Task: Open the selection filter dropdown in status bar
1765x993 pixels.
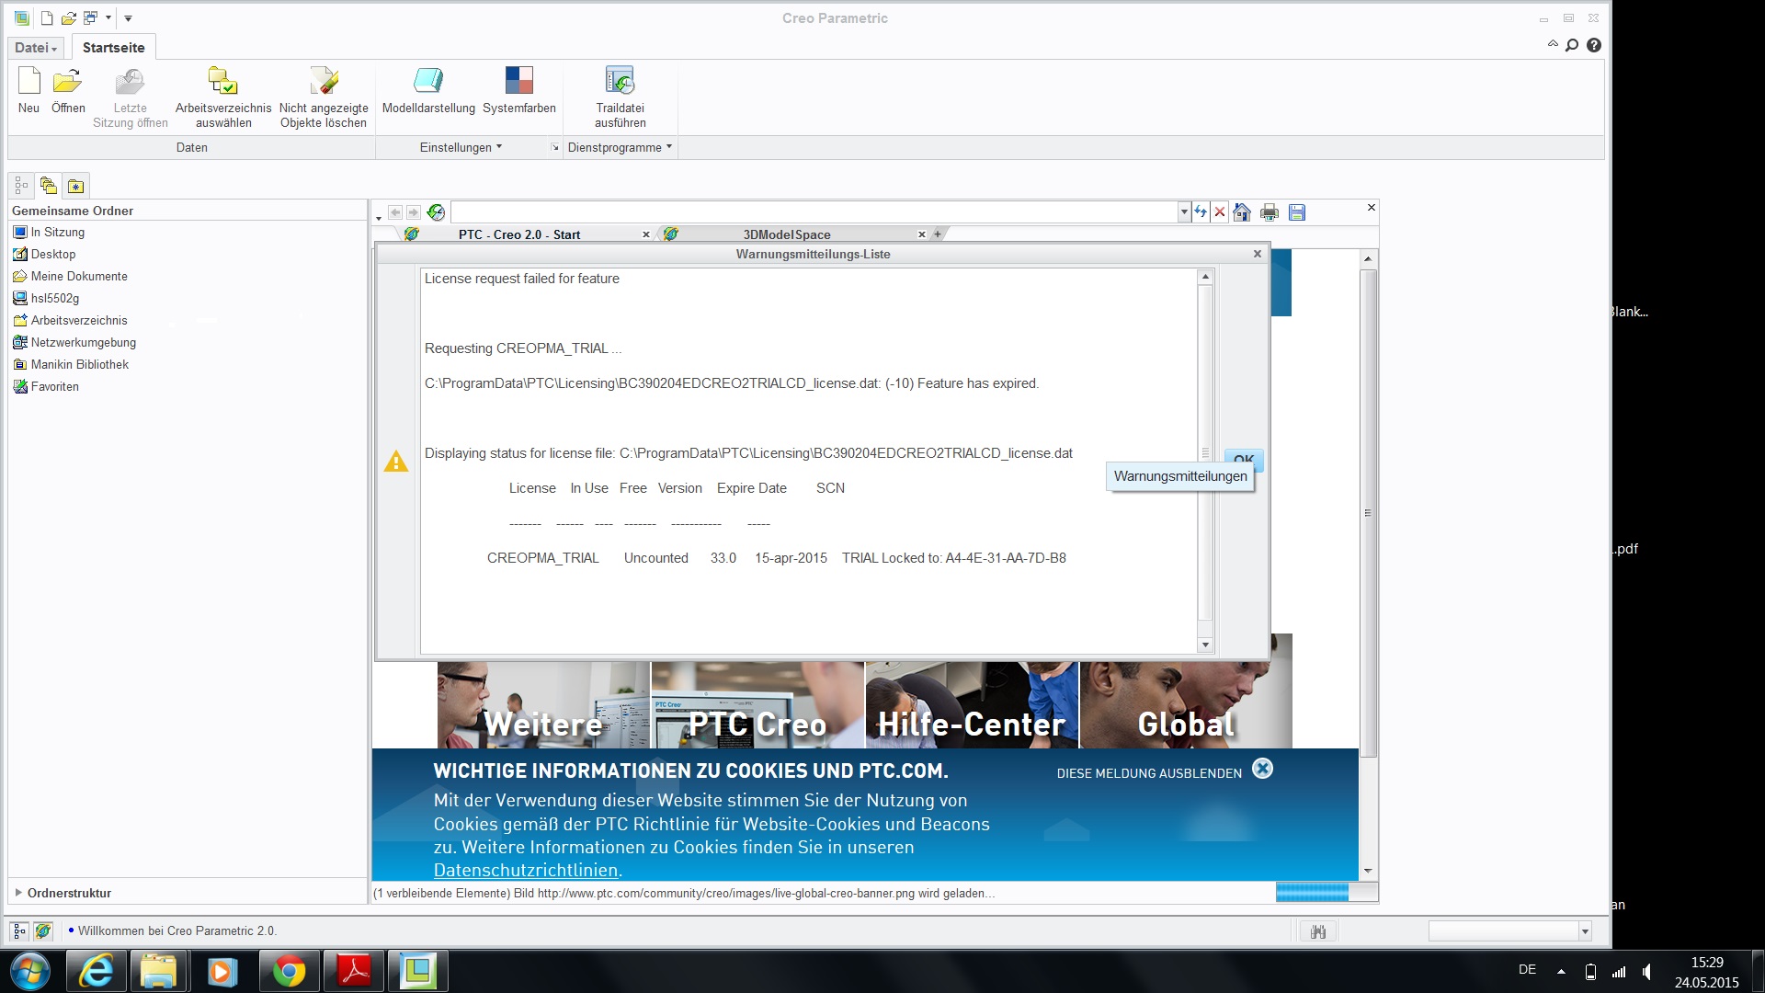Action: (x=1585, y=931)
